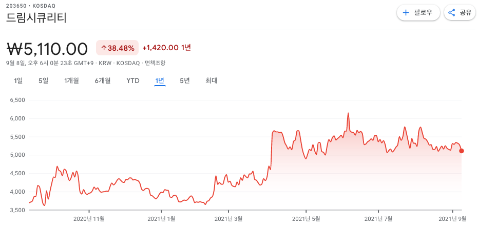The width and height of the screenshot is (477, 227).
Task: Click the up arrow in percent badge
Action: point(104,48)
